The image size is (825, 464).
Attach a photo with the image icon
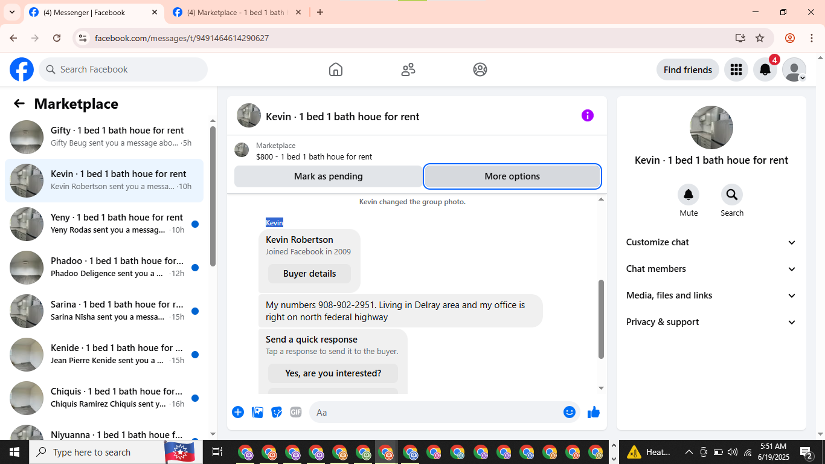point(257,412)
